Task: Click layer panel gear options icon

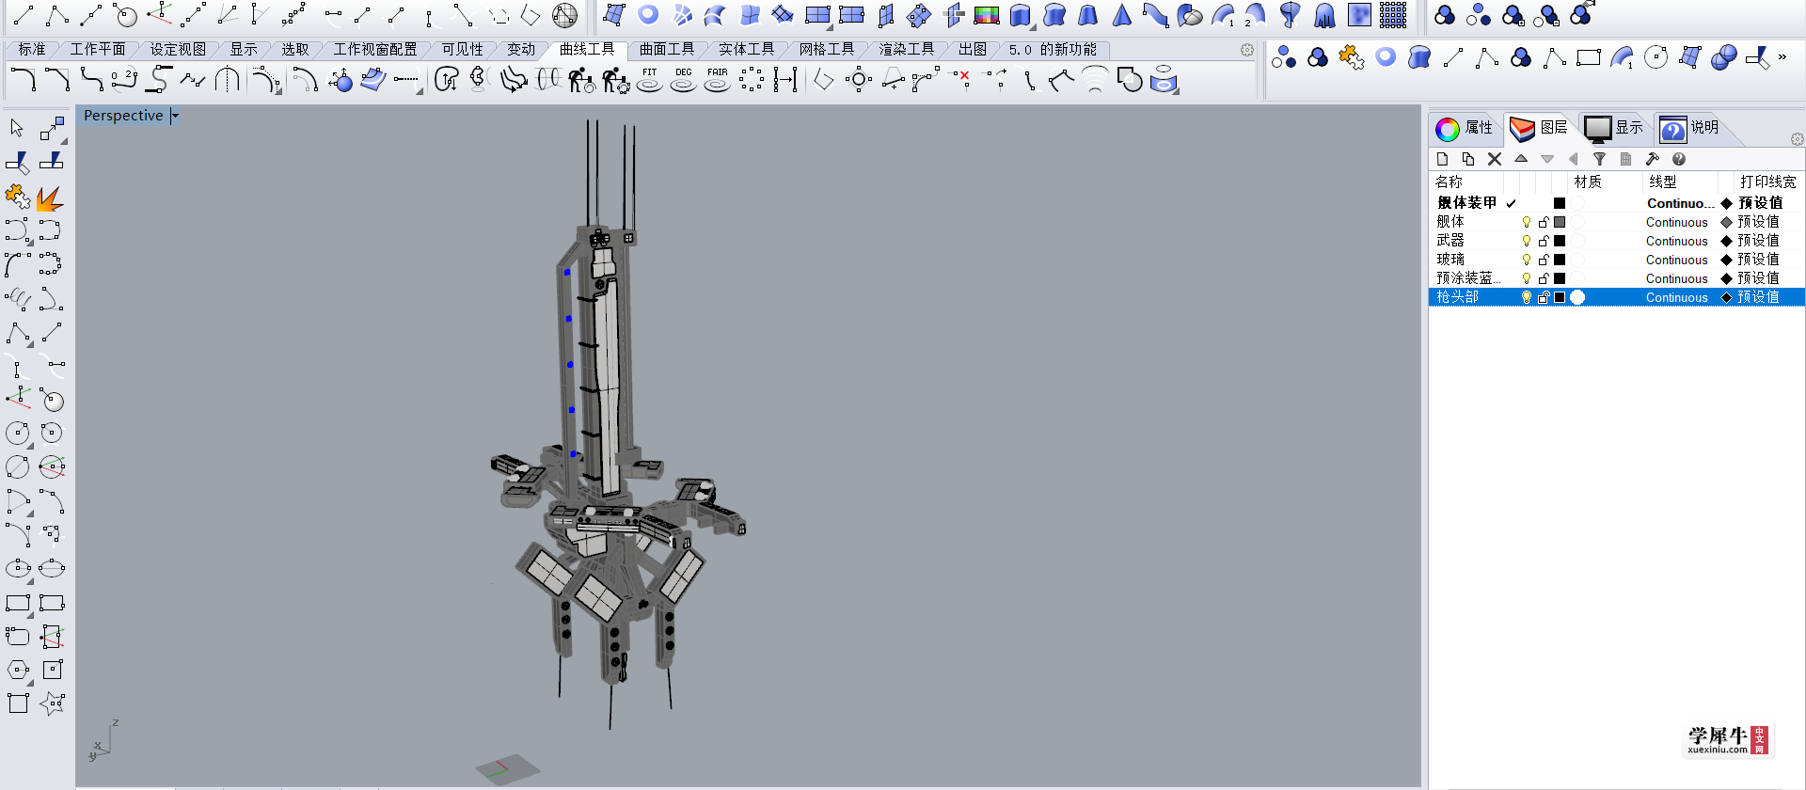Action: (x=1797, y=139)
